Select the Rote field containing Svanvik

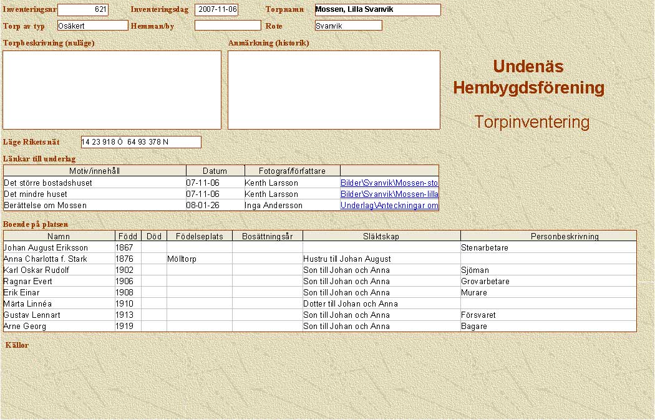[348, 26]
